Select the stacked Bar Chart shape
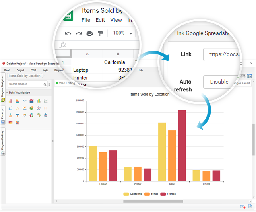Screen dimensions: 256x212 (17, 101)
